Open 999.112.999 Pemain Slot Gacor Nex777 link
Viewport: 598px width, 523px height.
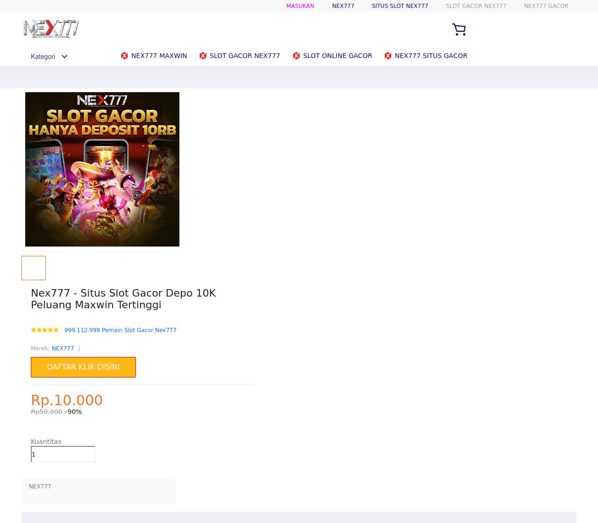click(121, 330)
